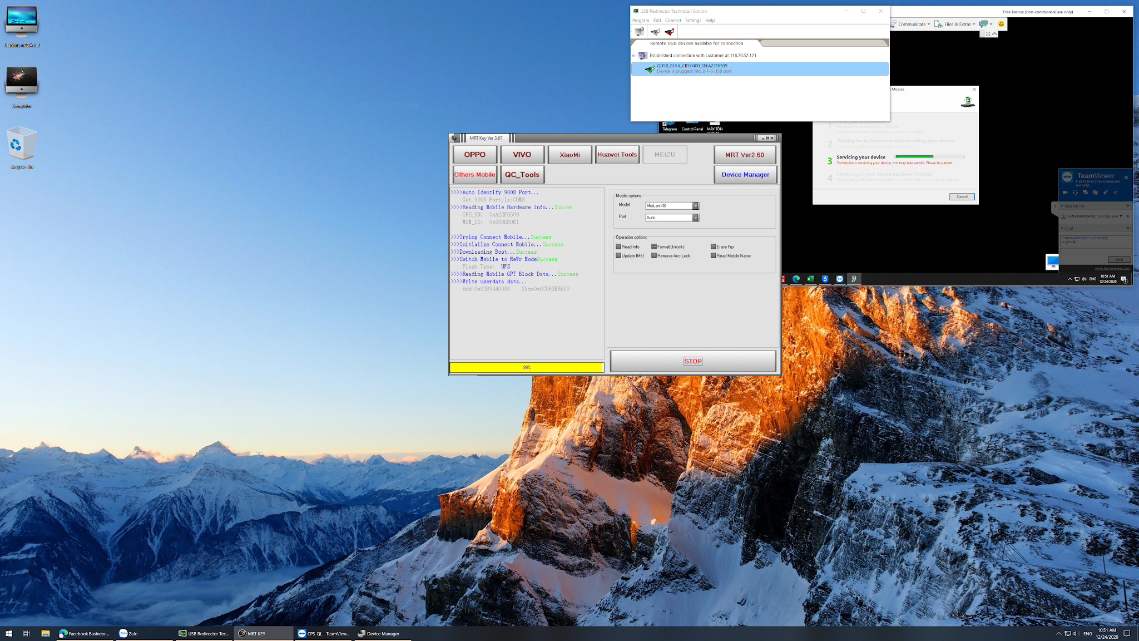Click the TeamViewer file transfer icon

pyautogui.click(x=1095, y=193)
